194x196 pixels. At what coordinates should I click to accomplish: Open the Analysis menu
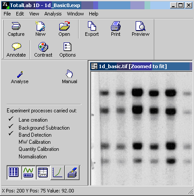click(x=53, y=14)
